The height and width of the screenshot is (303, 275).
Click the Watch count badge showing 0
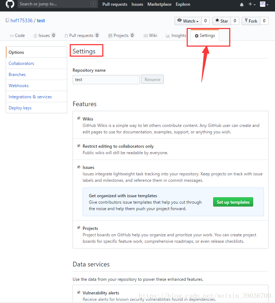click(x=205, y=21)
